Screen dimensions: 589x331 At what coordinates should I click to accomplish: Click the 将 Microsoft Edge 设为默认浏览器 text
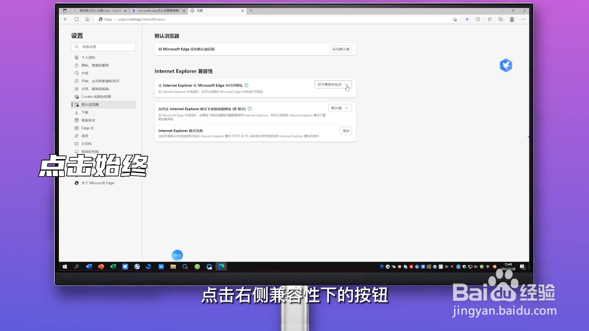pyautogui.click(x=186, y=49)
